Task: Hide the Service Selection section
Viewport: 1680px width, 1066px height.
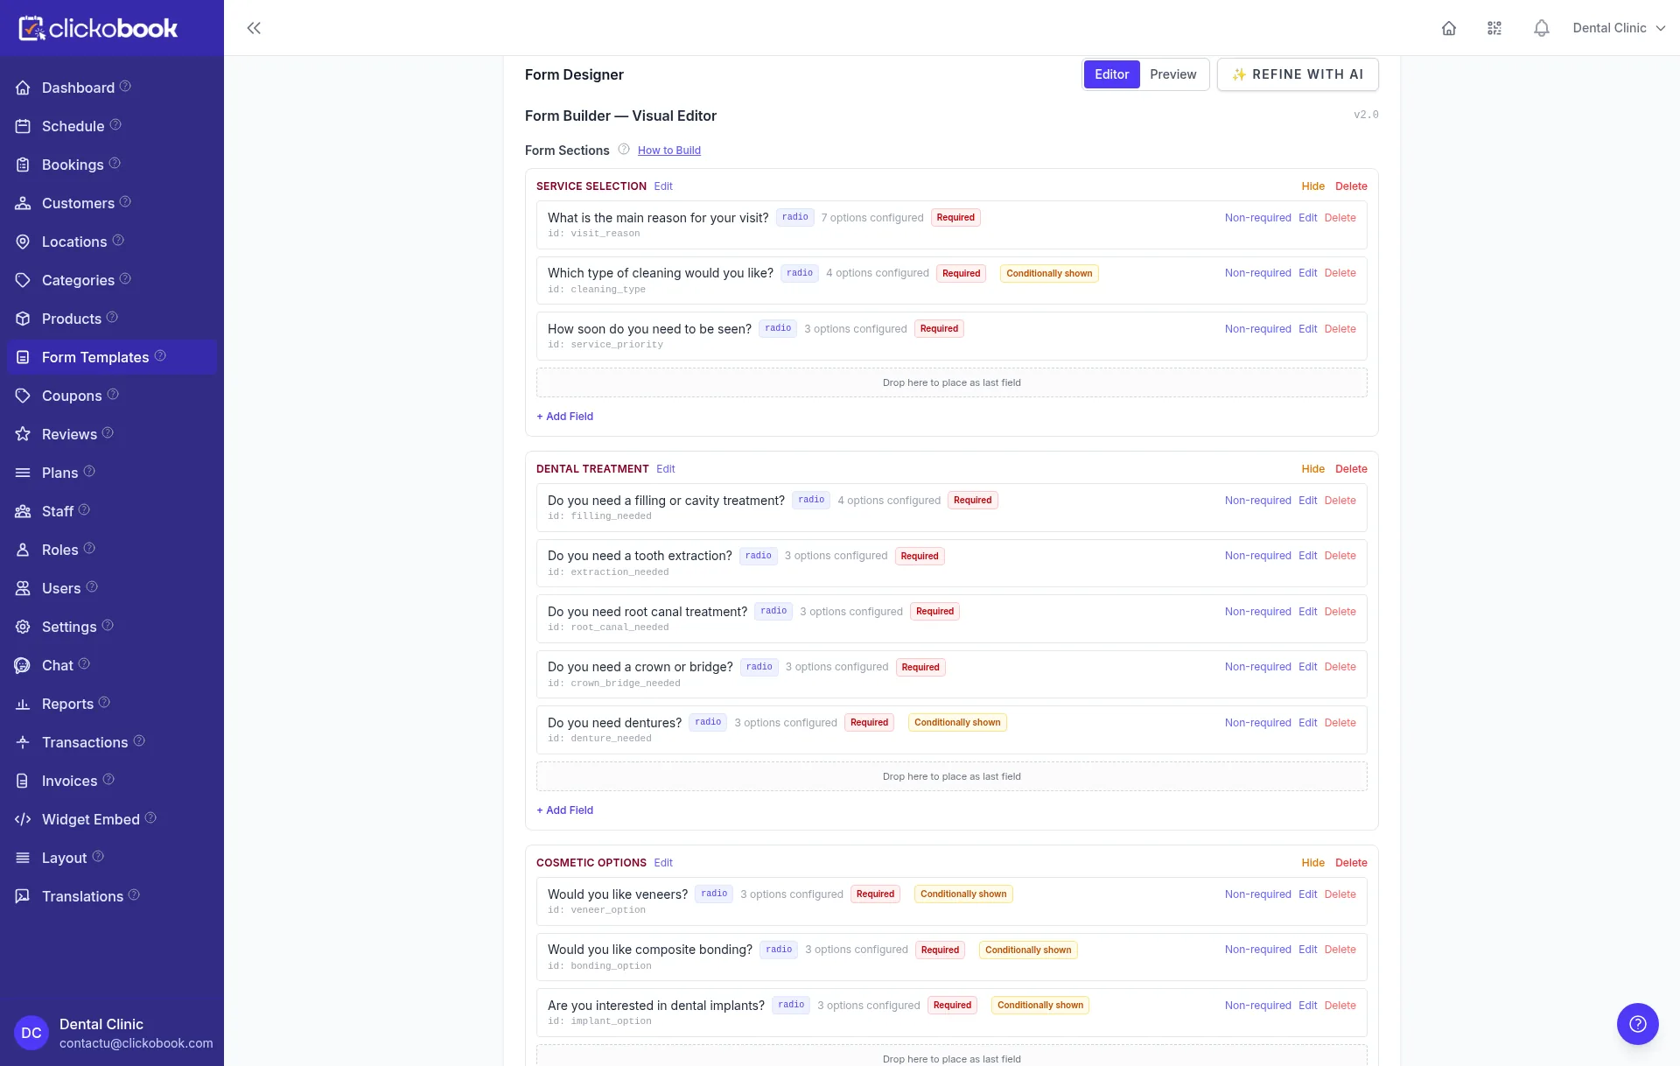Action: 1312,186
